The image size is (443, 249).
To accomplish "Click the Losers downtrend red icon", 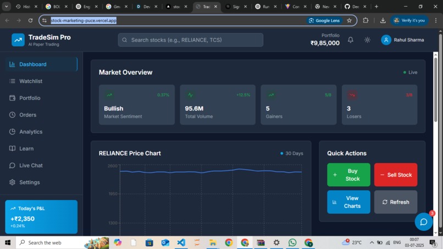I will [352, 95].
